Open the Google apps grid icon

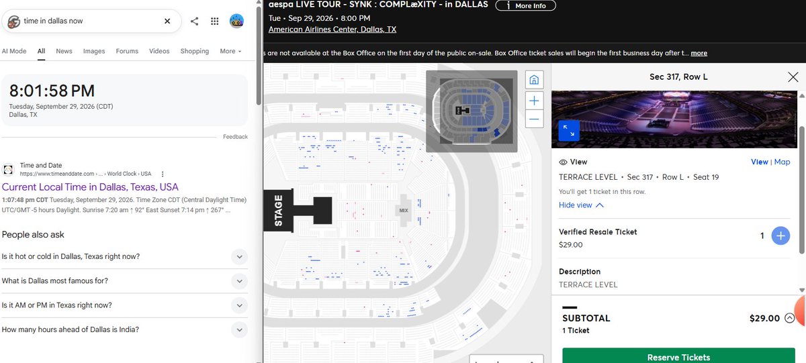pyautogui.click(x=215, y=21)
